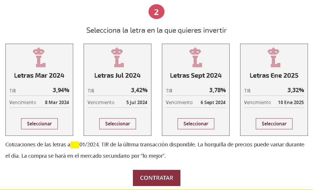Click the 3,94% TIR value

[x=61, y=90]
